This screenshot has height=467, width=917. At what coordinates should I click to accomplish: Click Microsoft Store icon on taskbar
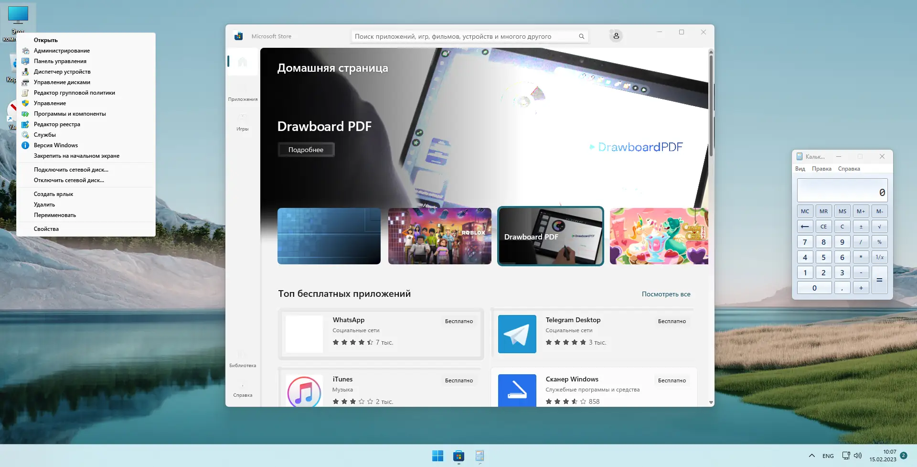point(458,456)
